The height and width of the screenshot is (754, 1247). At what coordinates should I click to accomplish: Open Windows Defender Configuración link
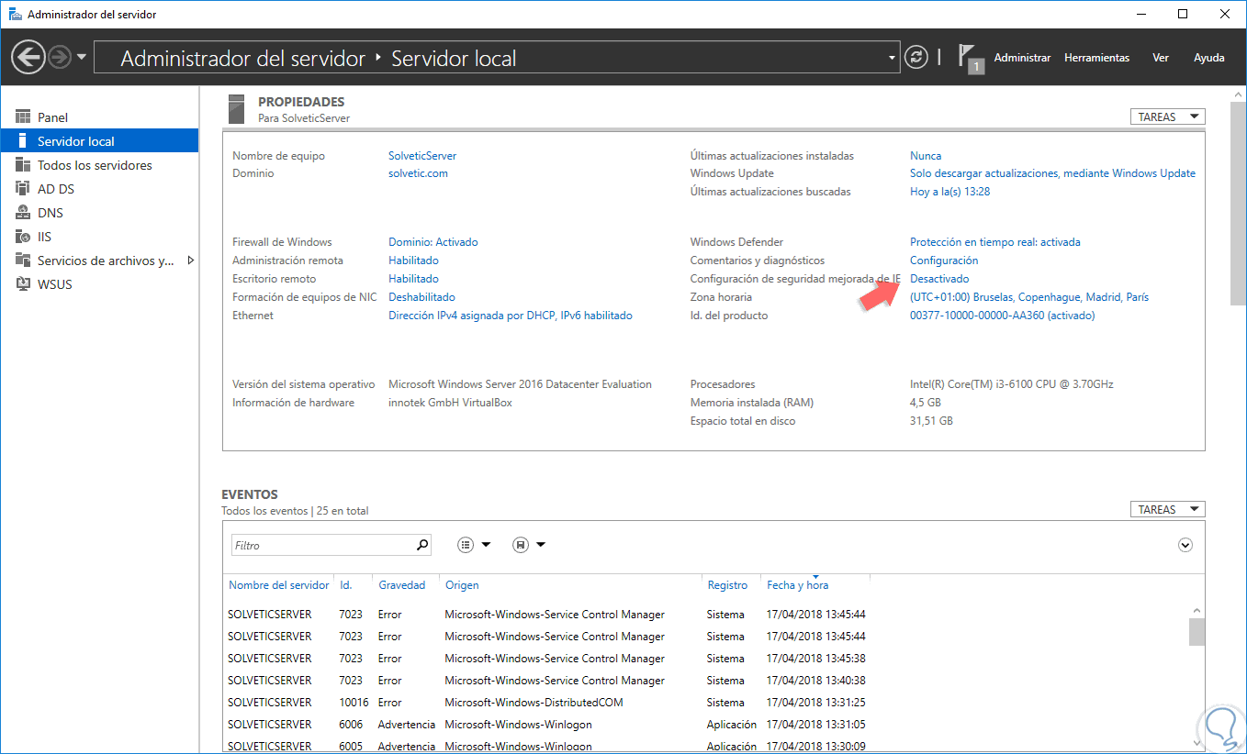click(x=943, y=260)
